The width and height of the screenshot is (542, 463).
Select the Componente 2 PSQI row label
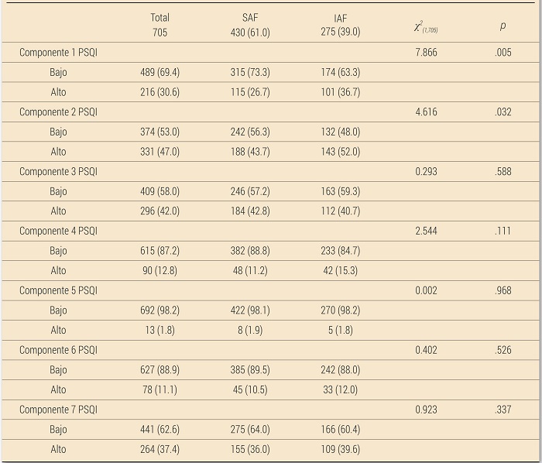click(58, 112)
